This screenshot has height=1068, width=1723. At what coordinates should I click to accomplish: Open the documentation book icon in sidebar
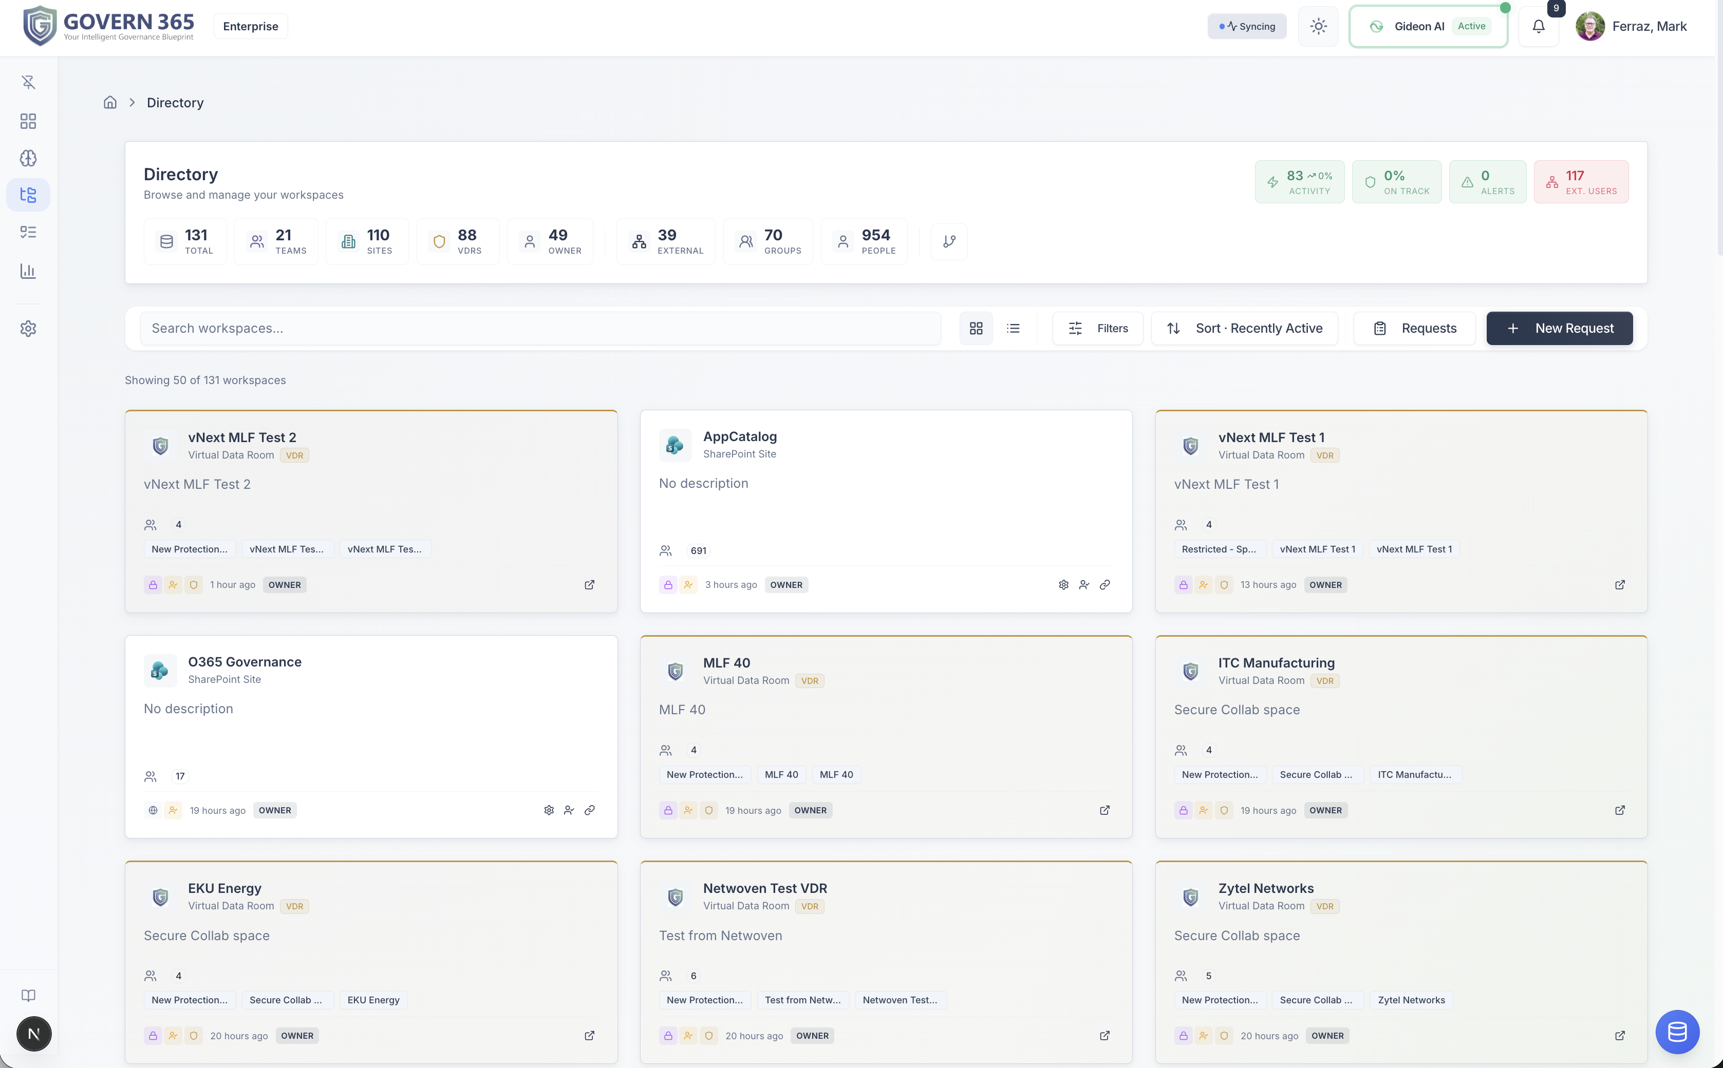(28, 995)
